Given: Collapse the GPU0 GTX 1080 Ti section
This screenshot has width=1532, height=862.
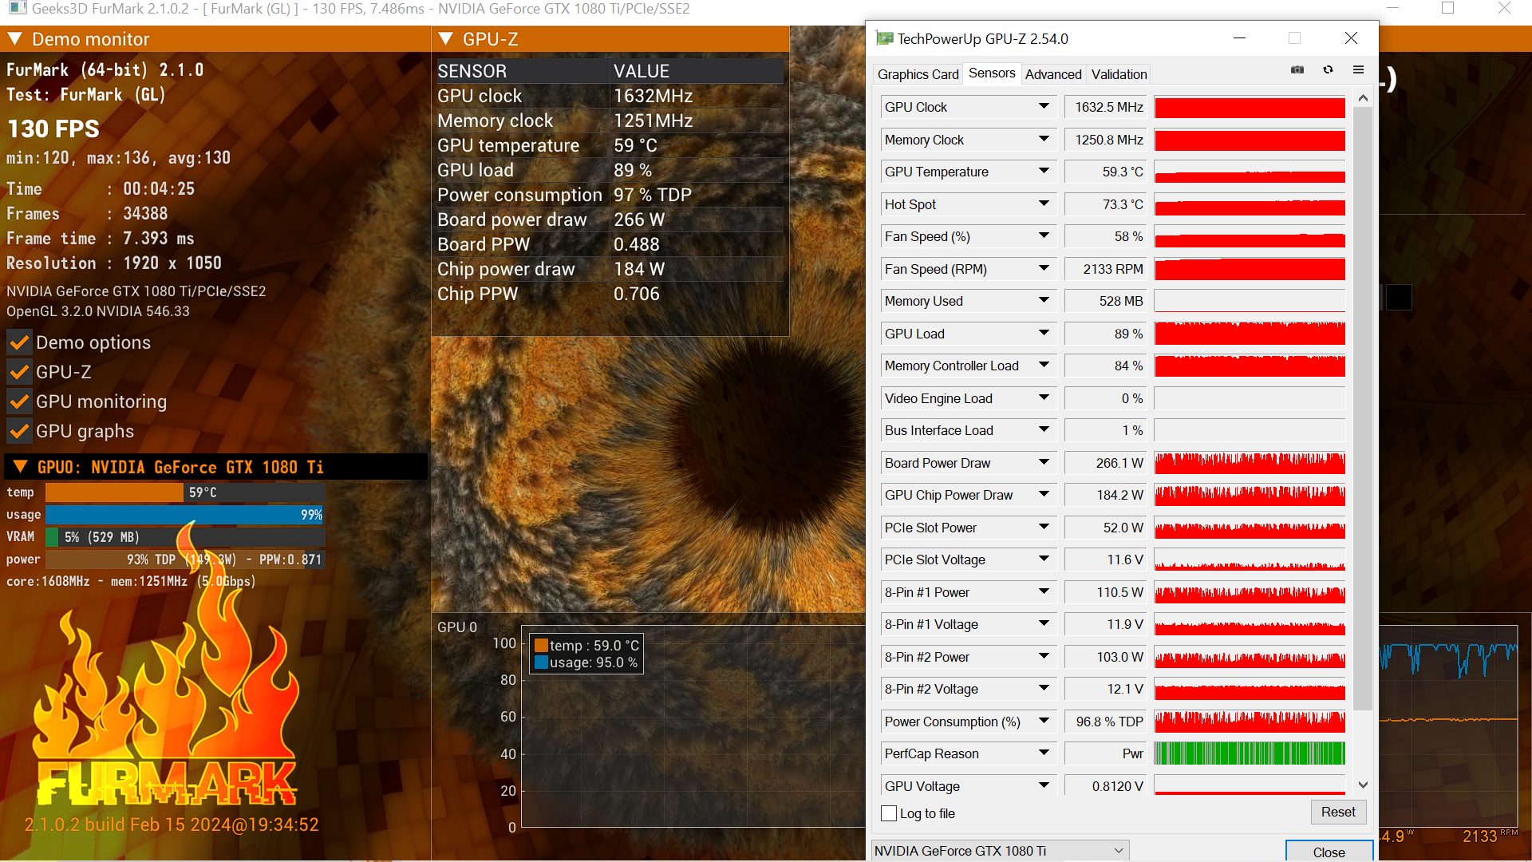Looking at the screenshot, I should (21, 467).
